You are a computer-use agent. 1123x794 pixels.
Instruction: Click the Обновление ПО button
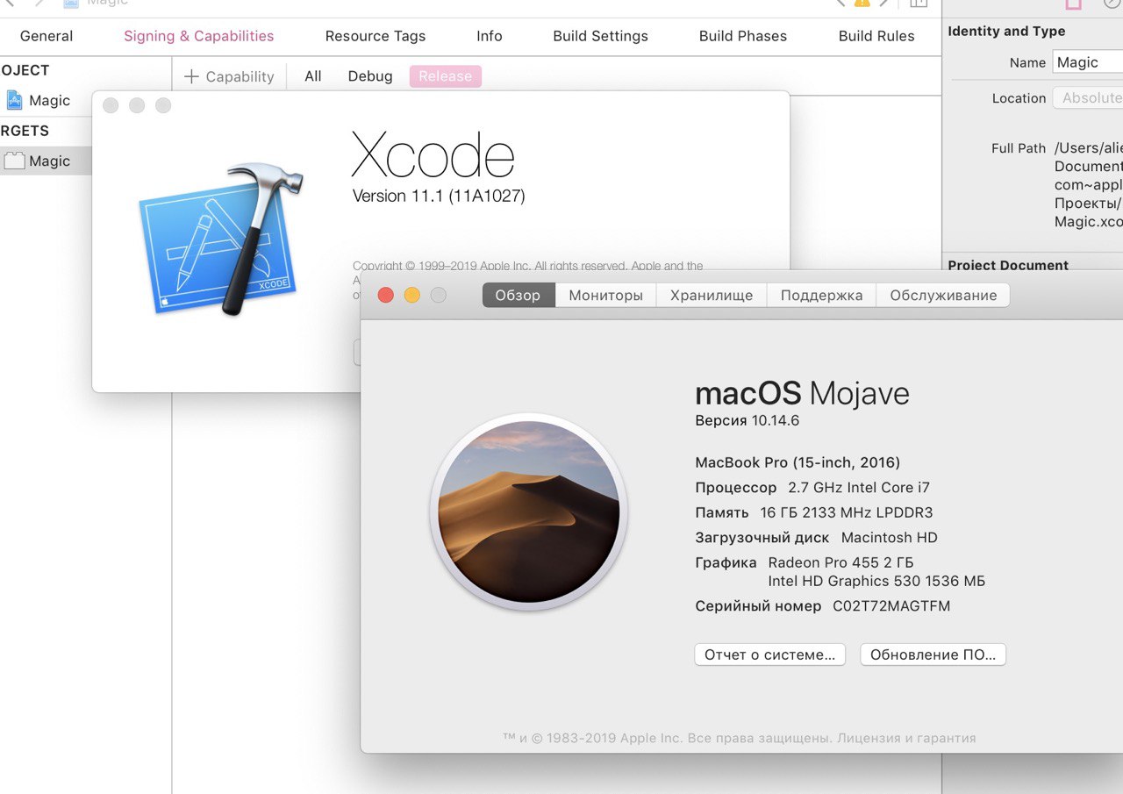coord(933,655)
